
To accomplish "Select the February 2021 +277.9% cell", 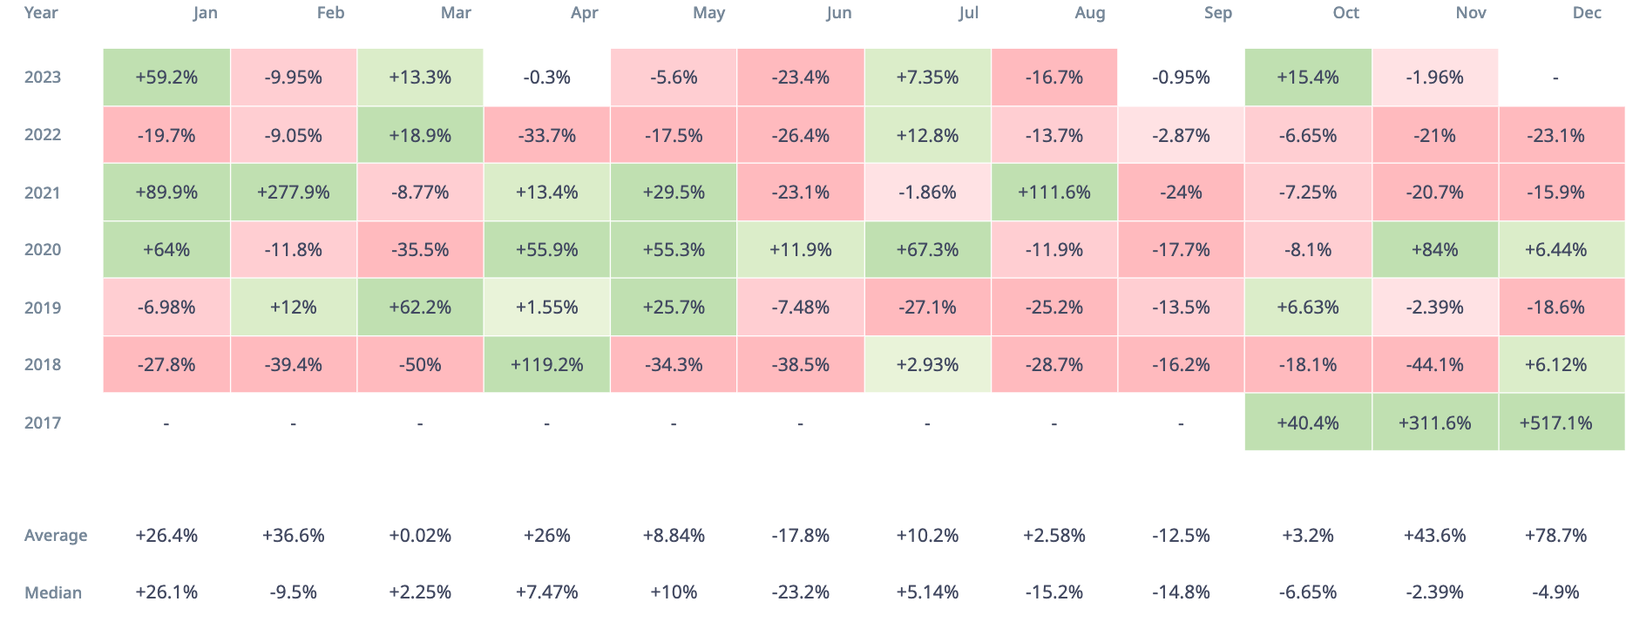I will click(294, 193).
